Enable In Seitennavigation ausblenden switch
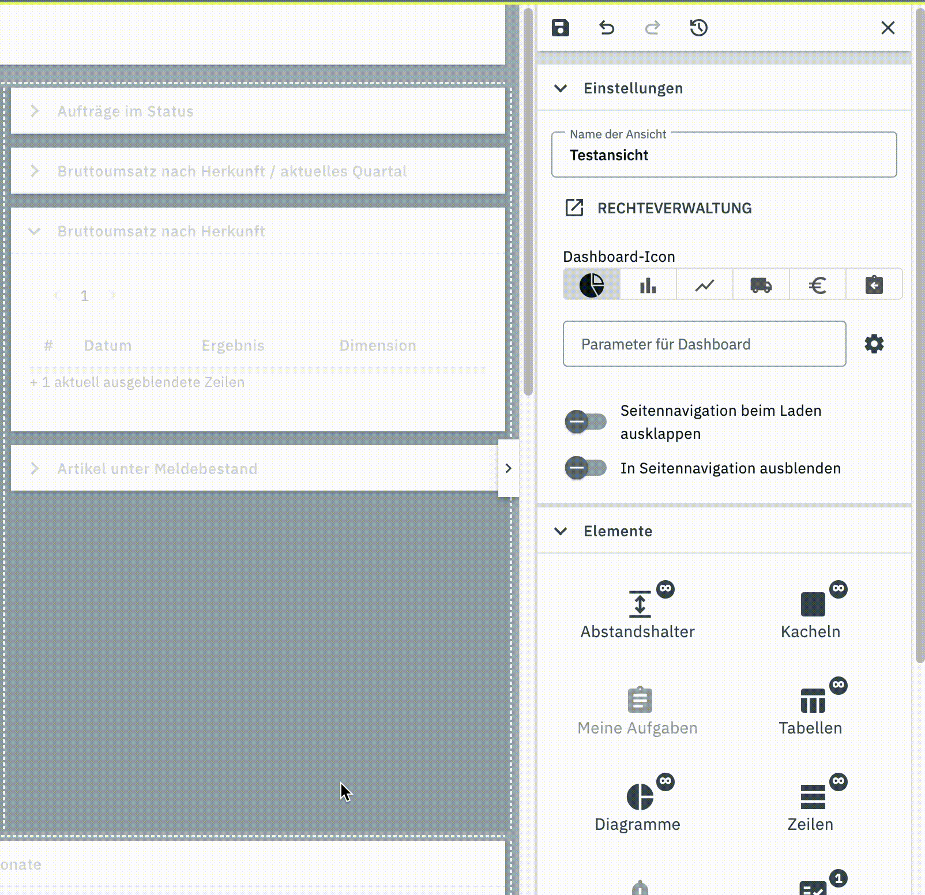 point(585,468)
